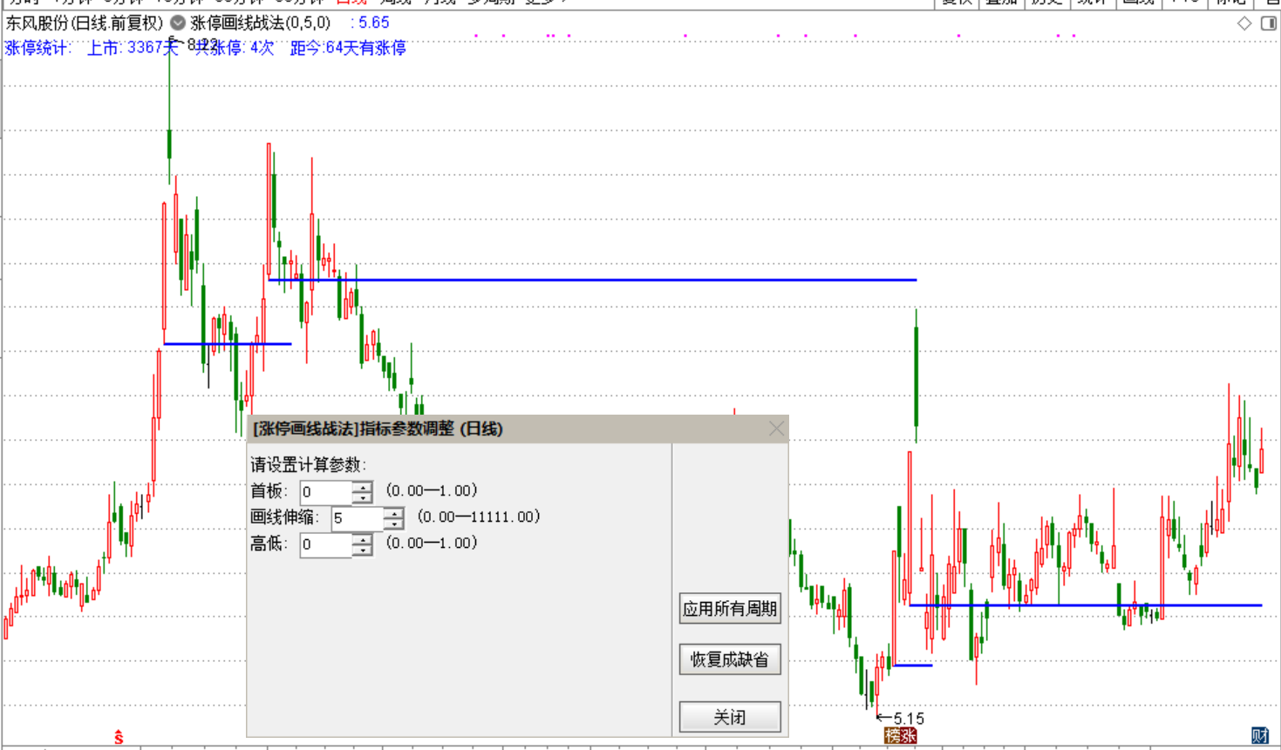The width and height of the screenshot is (1281, 750).
Task: Click the 恢复成缺省 button
Action: [730, 659]
